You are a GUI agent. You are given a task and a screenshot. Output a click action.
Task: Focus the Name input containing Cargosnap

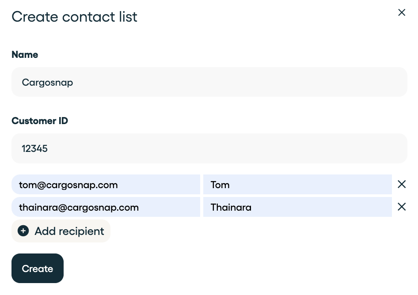209,82
